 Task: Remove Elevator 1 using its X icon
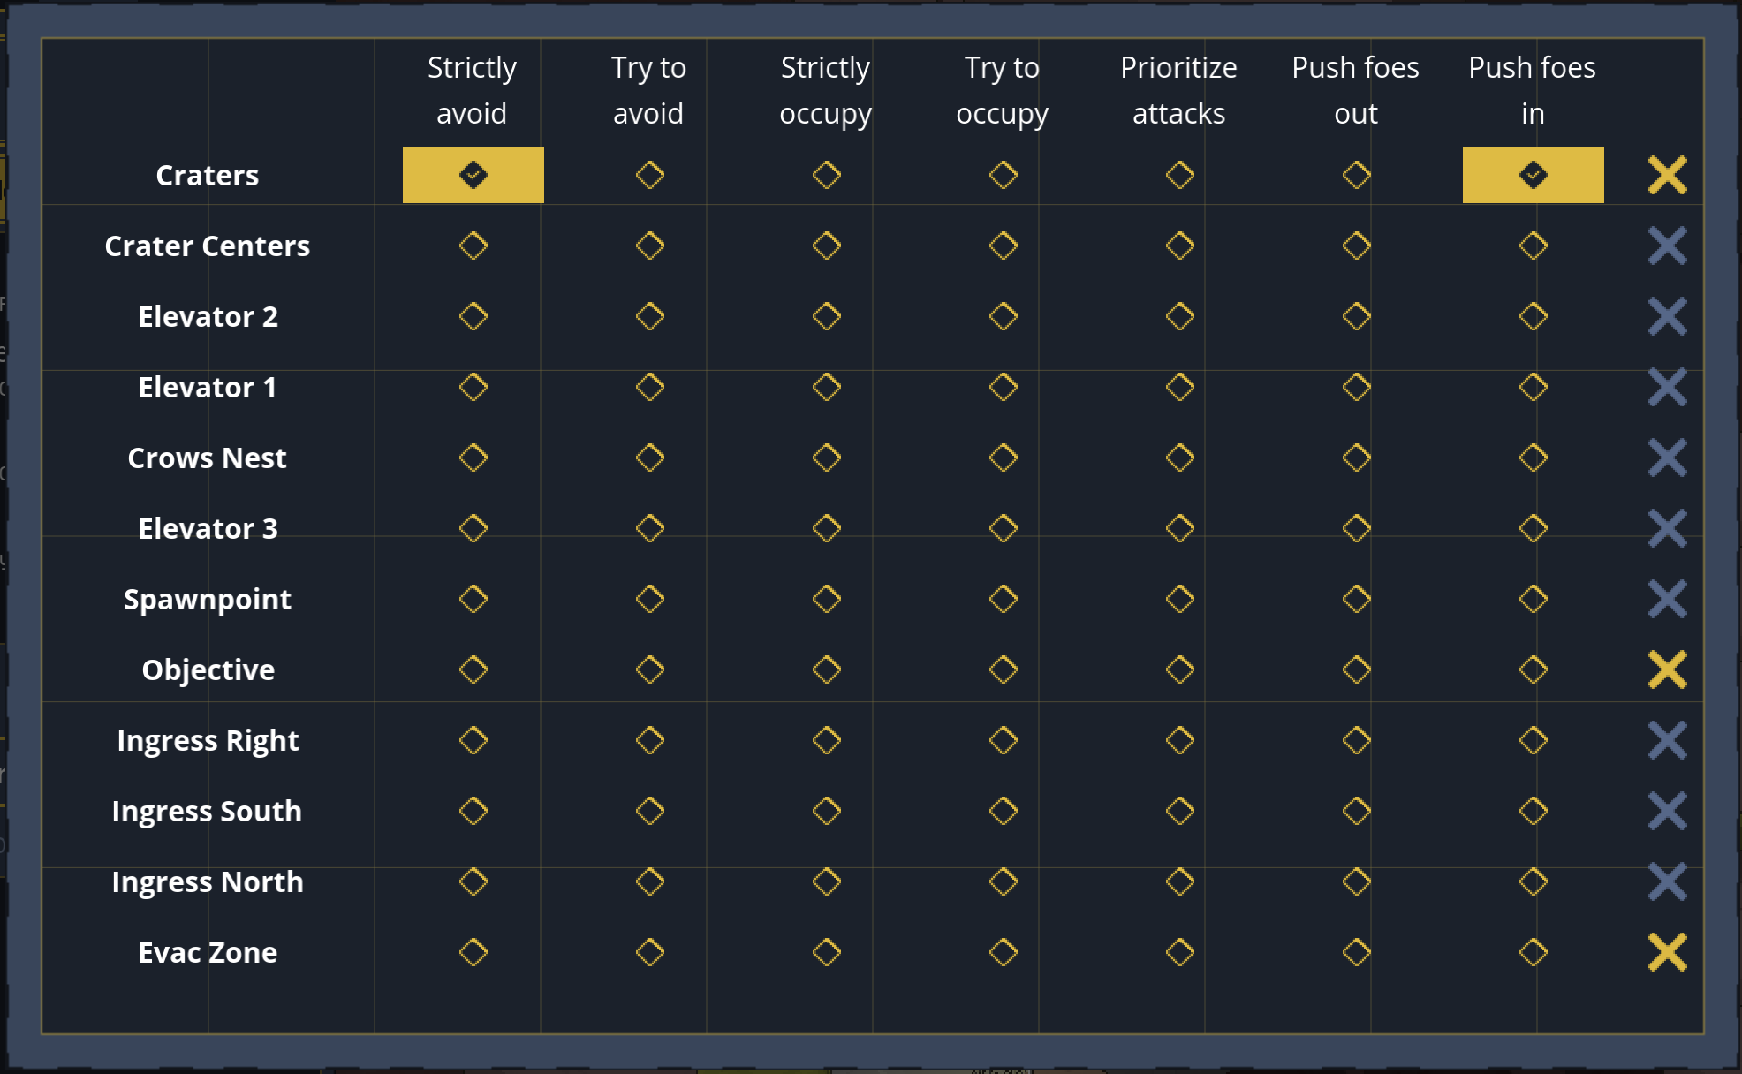pyautogui.click(x=1667, y=387)
